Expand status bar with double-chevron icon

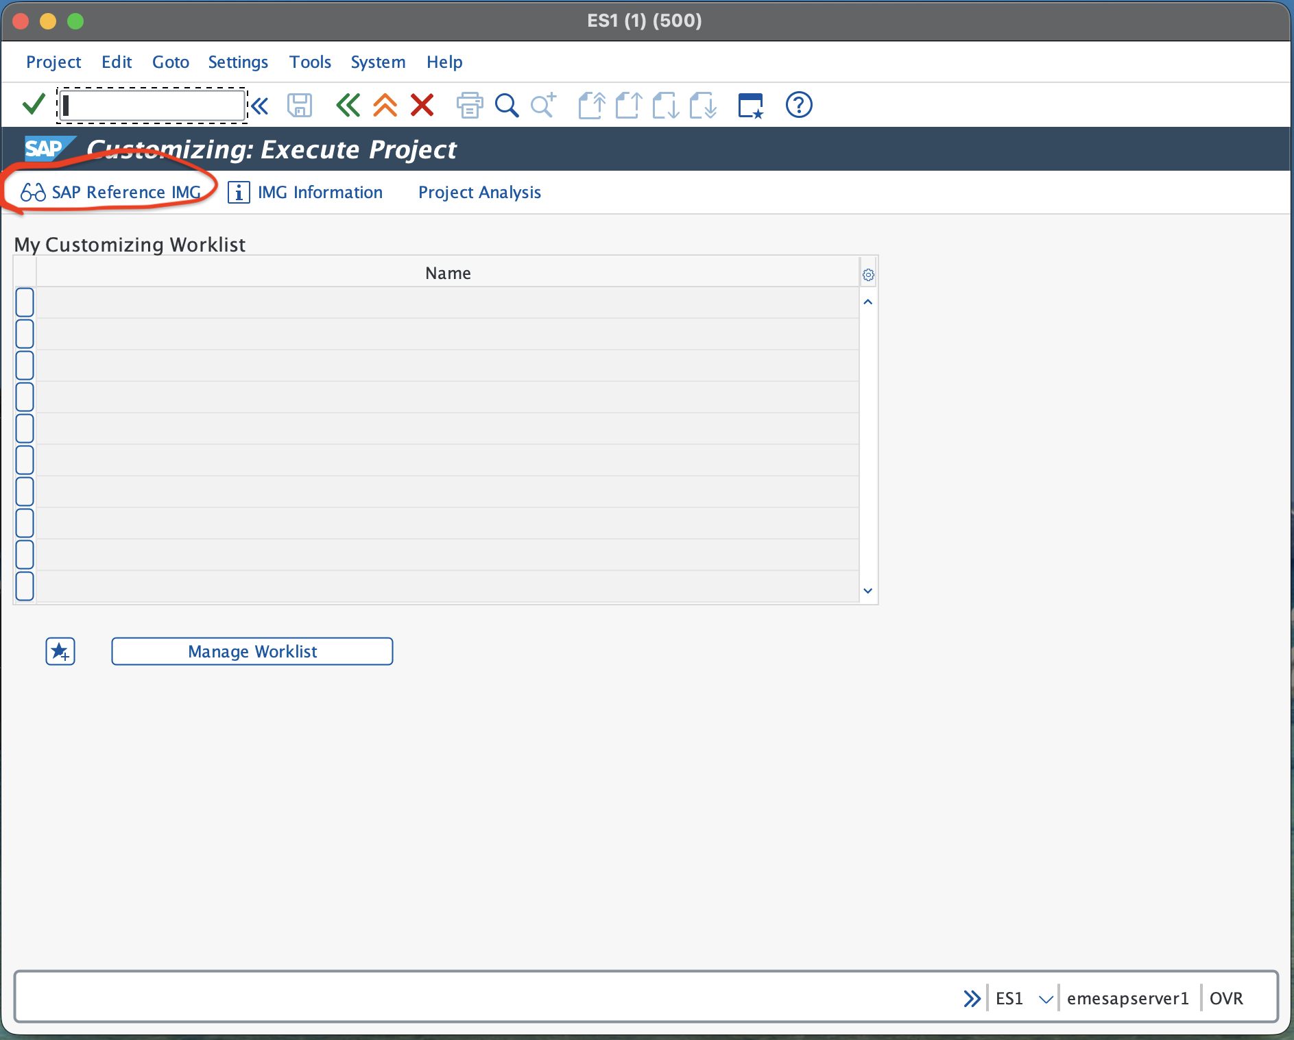(x=972, y=998)
